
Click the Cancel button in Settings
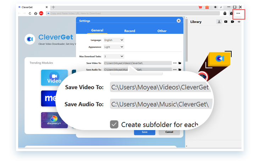click(x=169, y=132)
